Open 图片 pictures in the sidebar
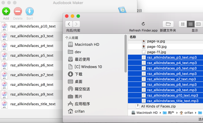203x123 pixels. 75,96
